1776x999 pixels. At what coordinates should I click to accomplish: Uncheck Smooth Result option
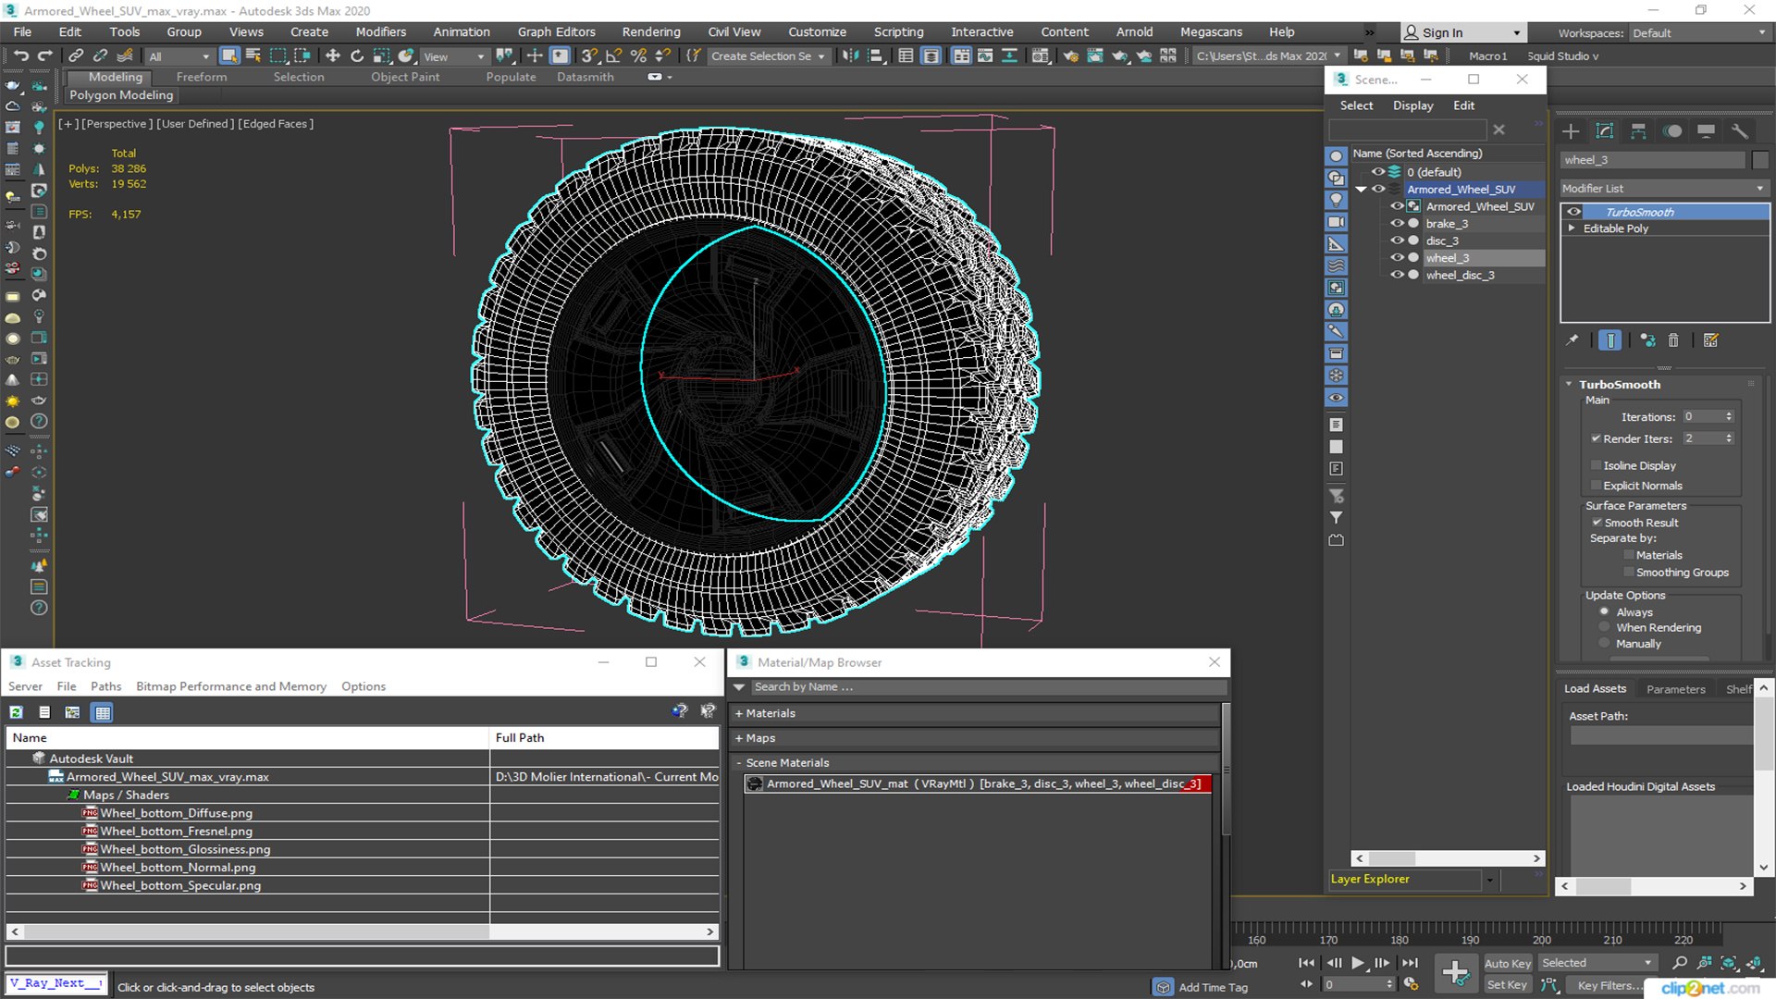tap(1596, 523)
